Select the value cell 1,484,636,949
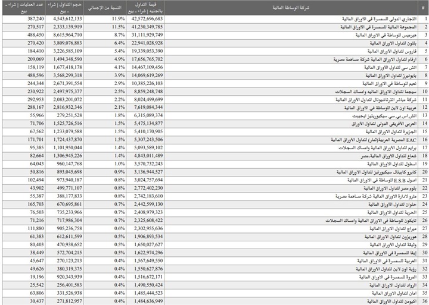The image size is (429, 305). click(x=145, y=301)
